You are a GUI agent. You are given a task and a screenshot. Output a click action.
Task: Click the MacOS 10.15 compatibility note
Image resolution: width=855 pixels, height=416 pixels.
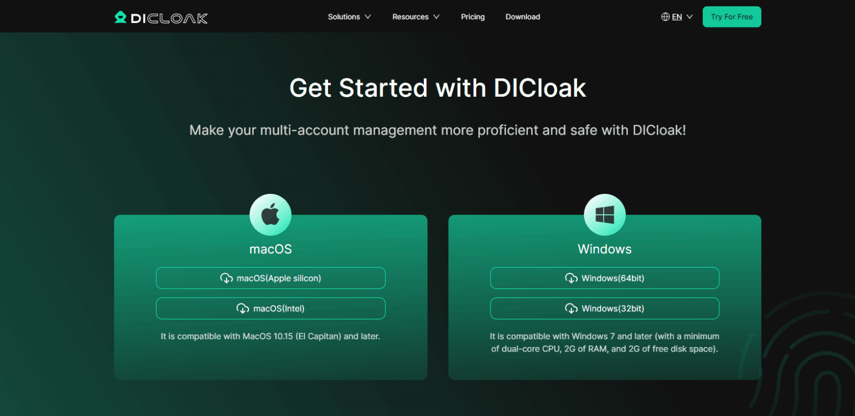pyautogui.click(x=270, y=336)
